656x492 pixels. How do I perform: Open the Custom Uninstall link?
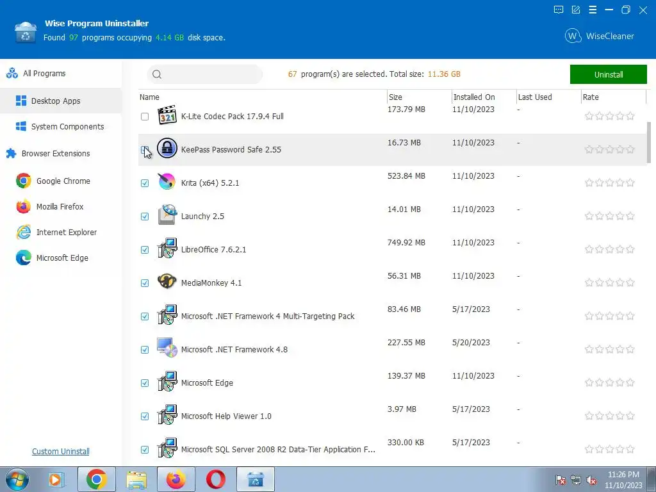click(61, 452)
